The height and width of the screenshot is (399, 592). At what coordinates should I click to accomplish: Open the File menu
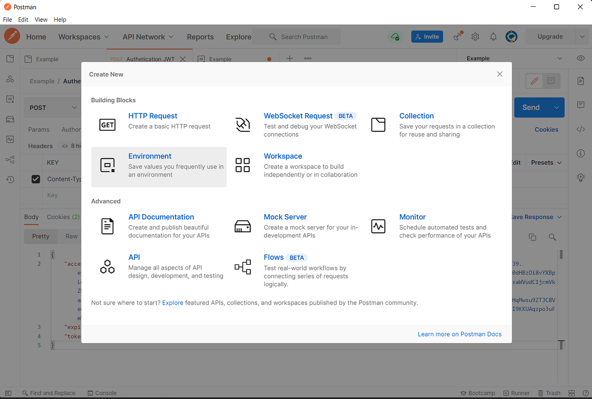8,19
